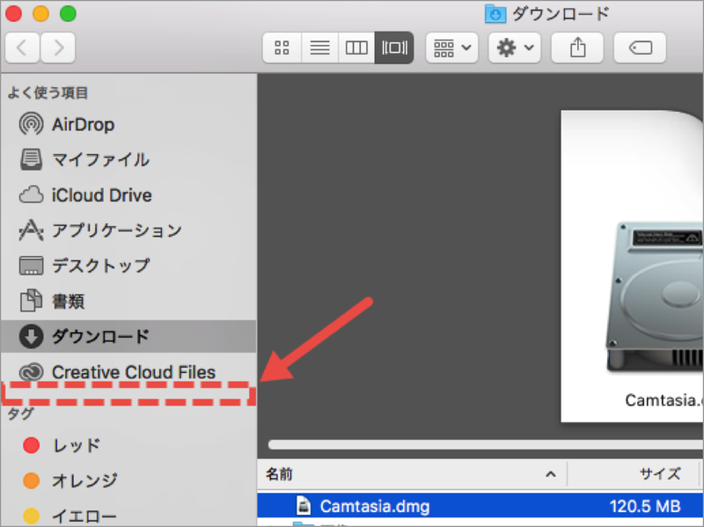
Task: Select the イエロー tag
Action: (128, 516)
